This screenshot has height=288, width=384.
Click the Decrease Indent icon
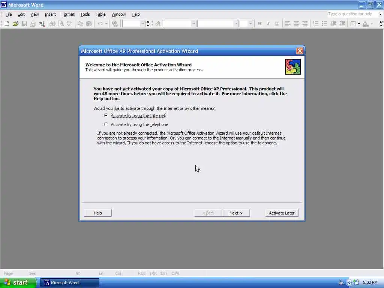point(333,24)
